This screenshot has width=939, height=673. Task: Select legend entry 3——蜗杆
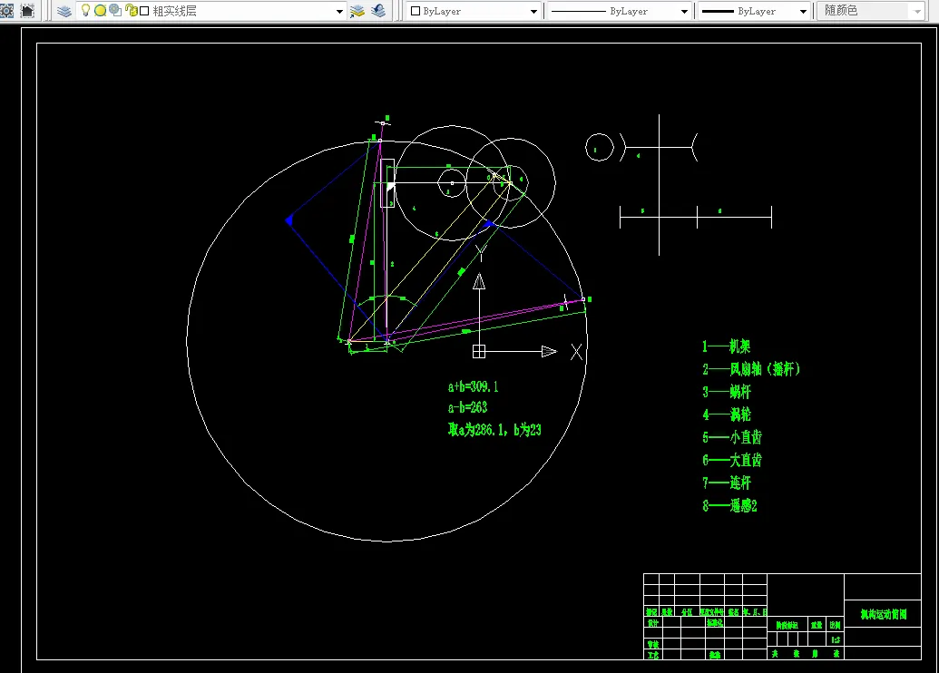point(727,392)
